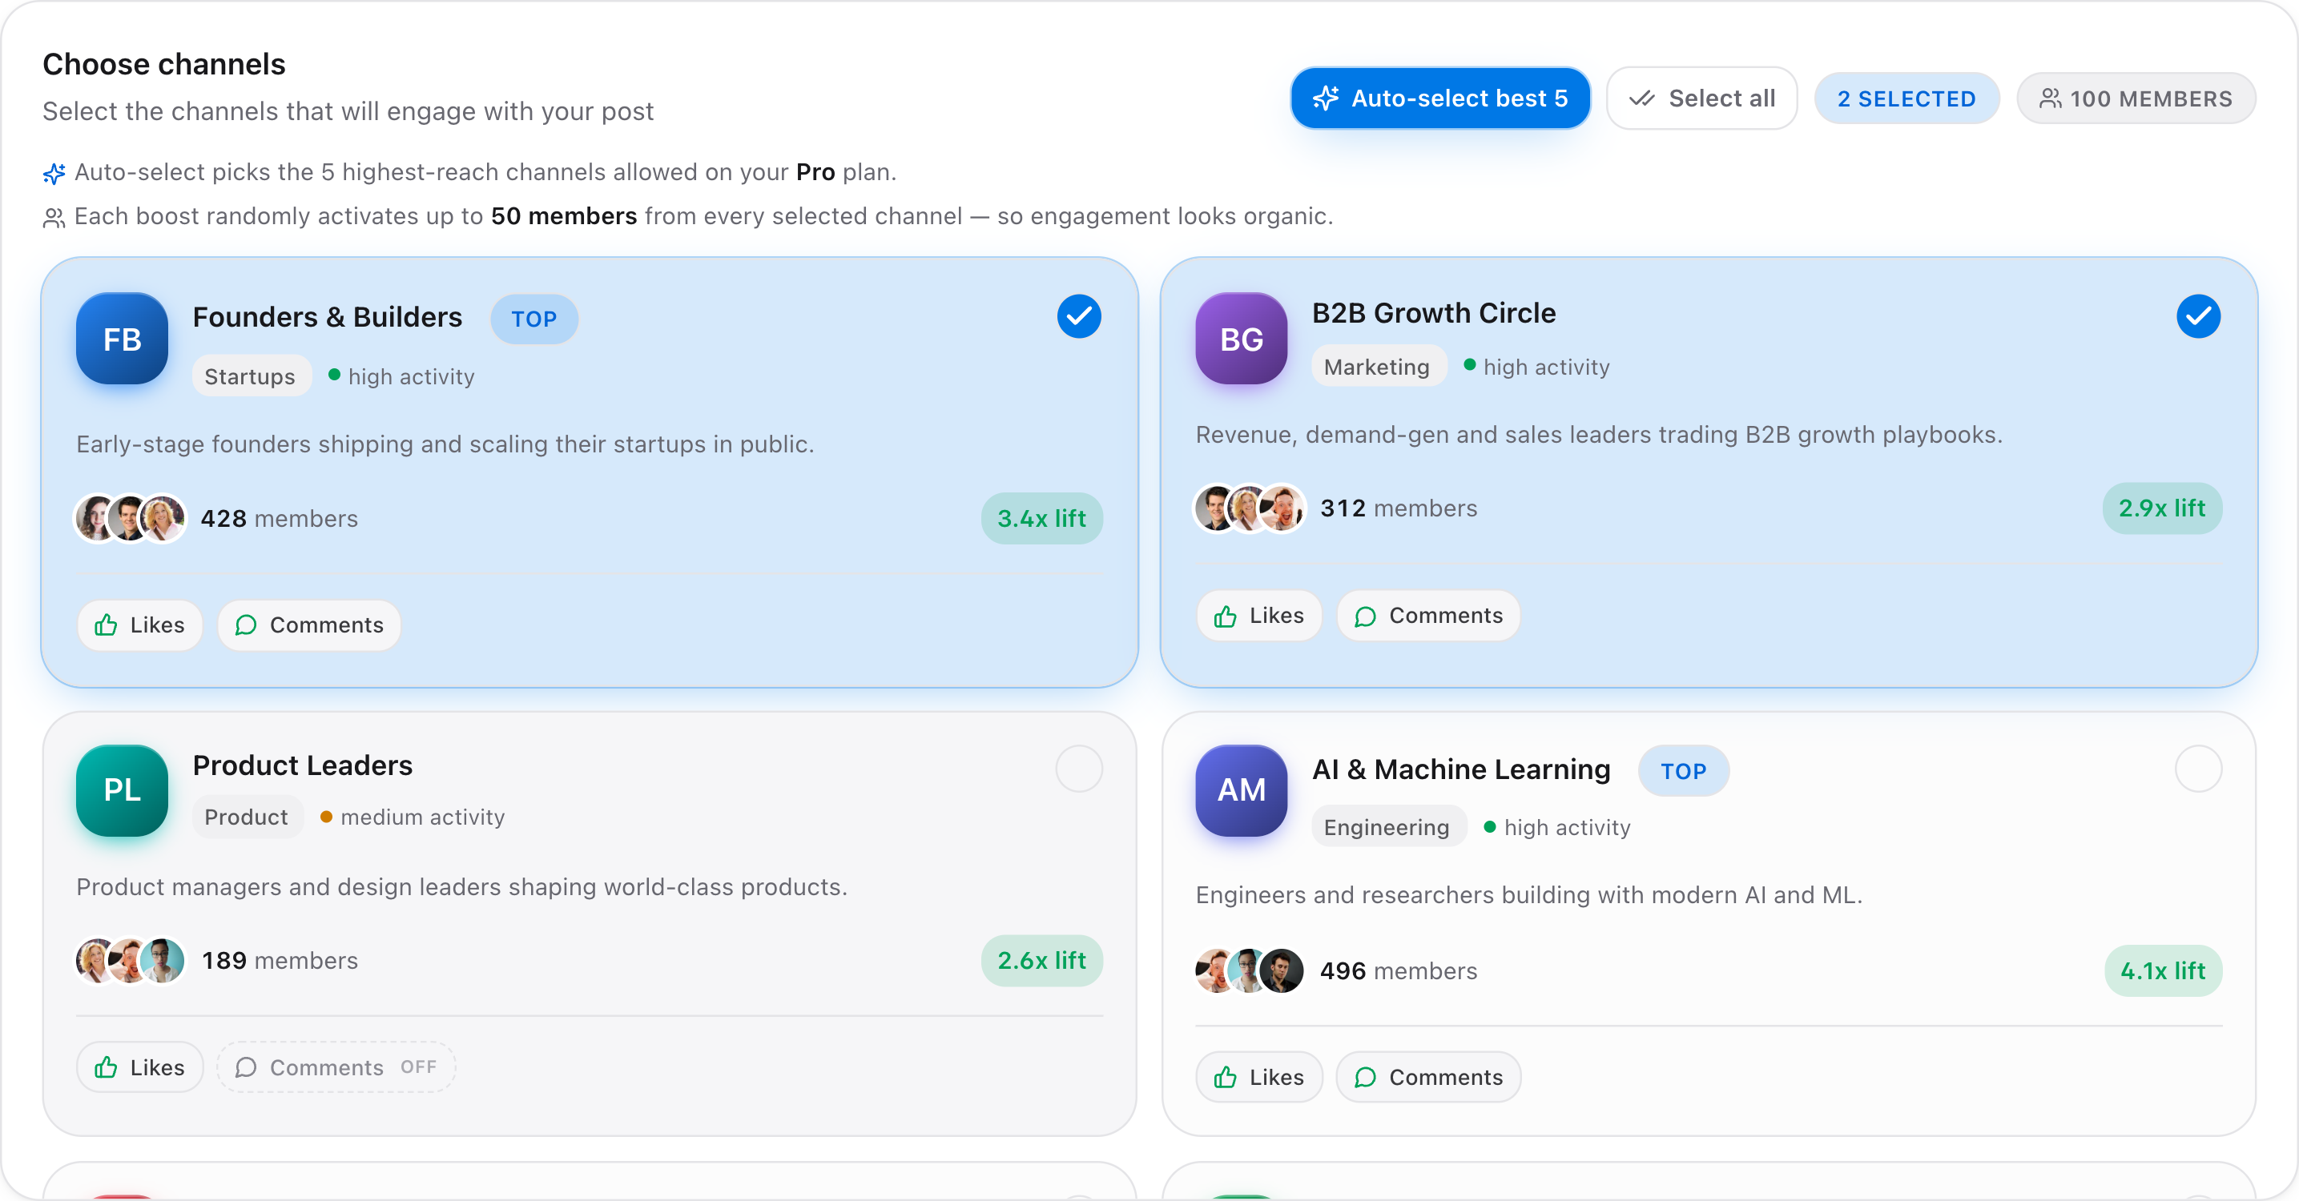2299x1201 pixels.
Task: Click the TOP badge on AI & Machine Learning
Action: [1683, 771]
